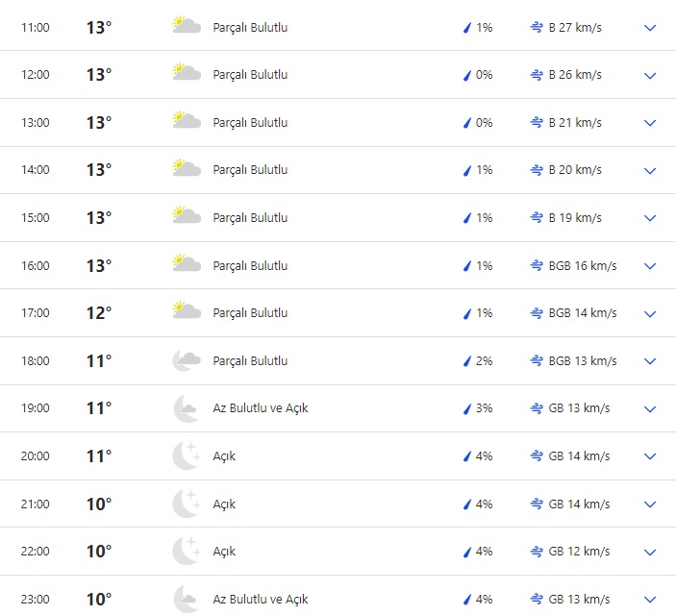676x615 pixels.
Task: Click the partly cloudy icon for 14:00
Action: (186, 170)
